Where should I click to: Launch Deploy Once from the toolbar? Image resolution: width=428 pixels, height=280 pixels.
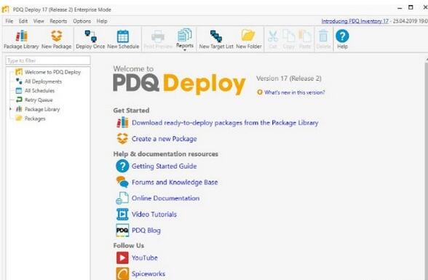coord(90,40)
